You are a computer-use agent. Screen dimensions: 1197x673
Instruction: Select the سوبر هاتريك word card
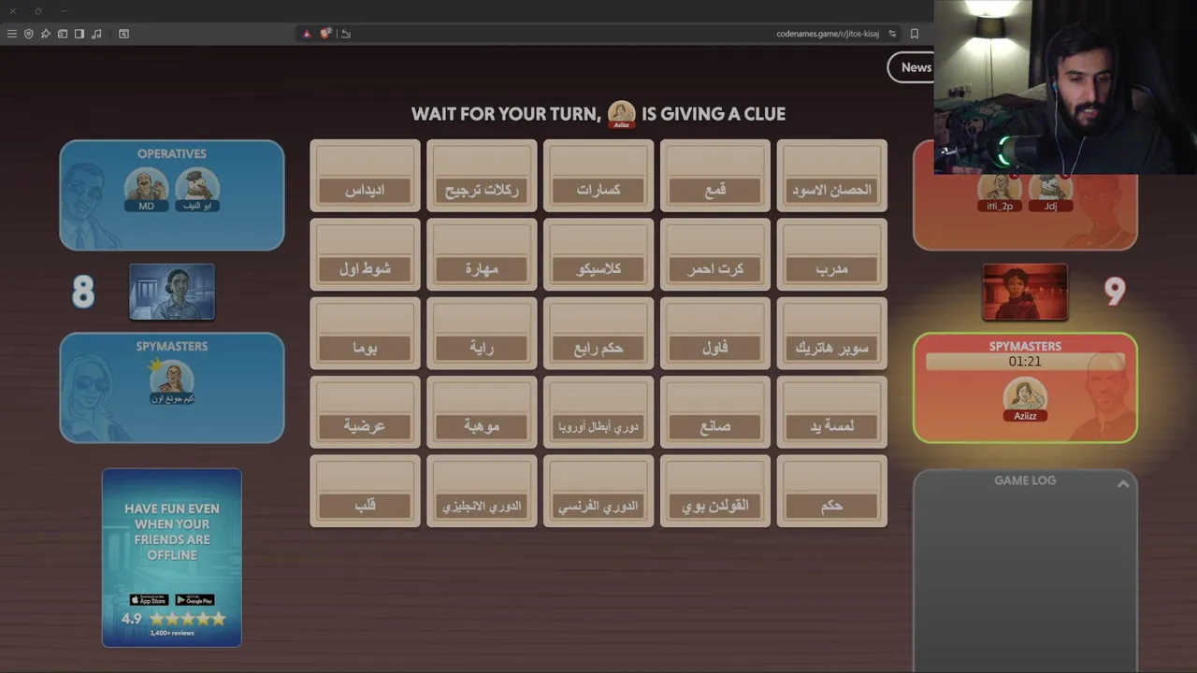coord(832,334)
